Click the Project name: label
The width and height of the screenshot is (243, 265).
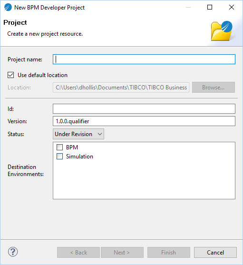coord(25,59)
